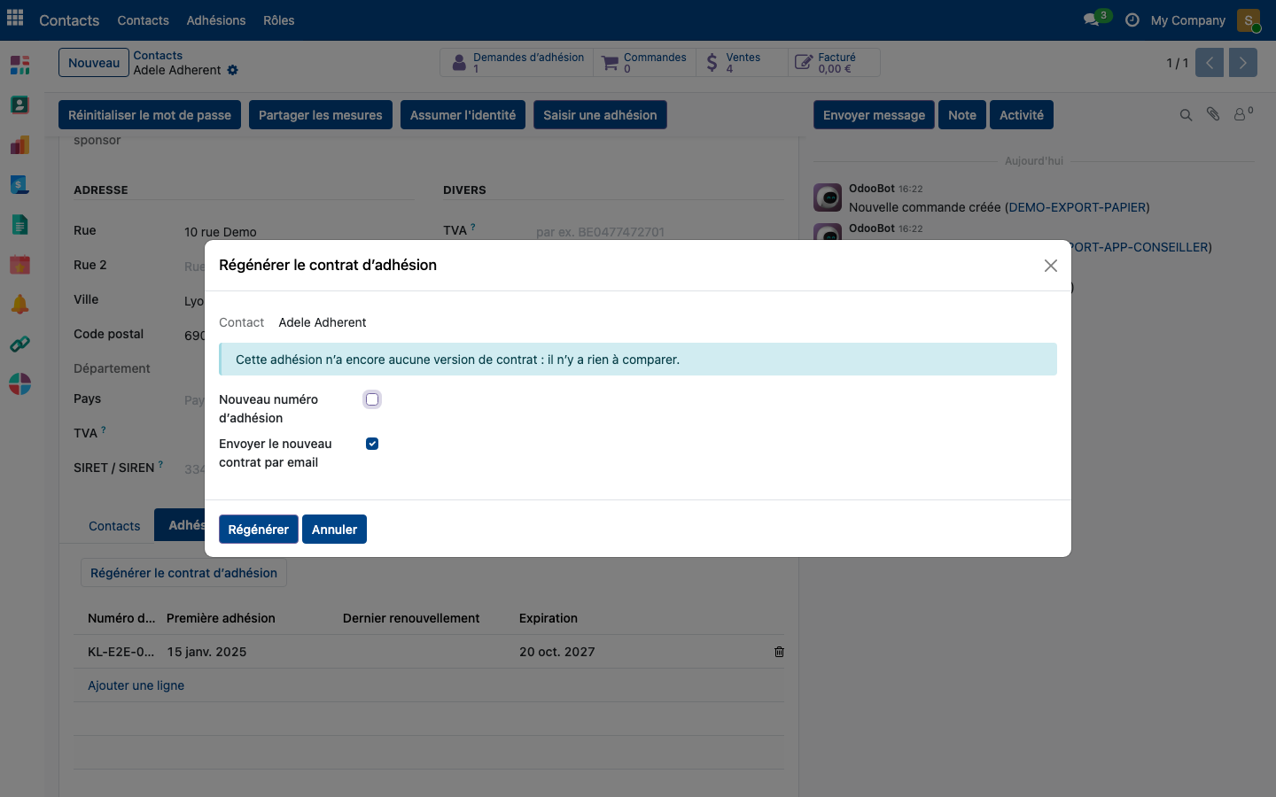This screenshot has width=1276, height=797.
Task: Open the Adhésions top menu
Action: click(x=215, y=20)
